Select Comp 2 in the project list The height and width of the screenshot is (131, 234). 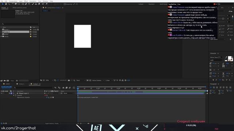click(7, 32)
